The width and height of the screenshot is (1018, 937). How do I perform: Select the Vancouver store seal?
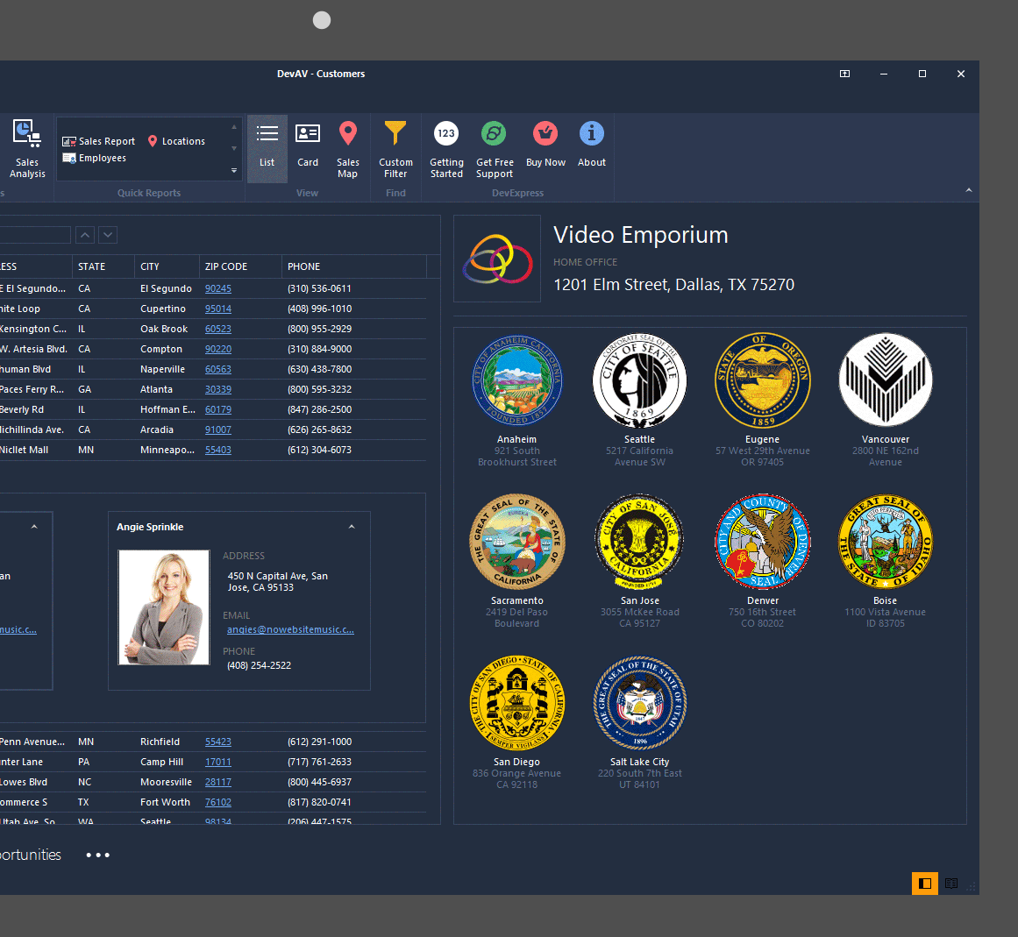[886, 380]
